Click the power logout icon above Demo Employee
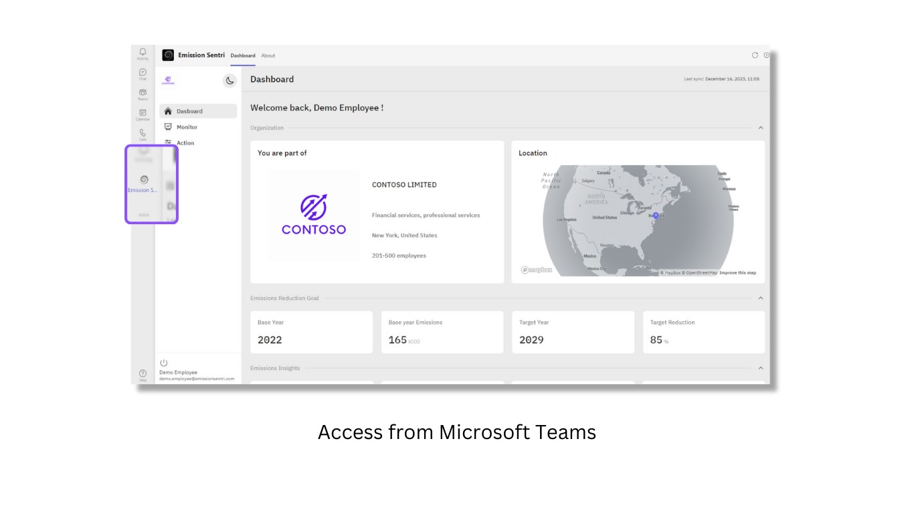Image resolution: width=914 pixels, height=514 pixels. tap(163, 363)
